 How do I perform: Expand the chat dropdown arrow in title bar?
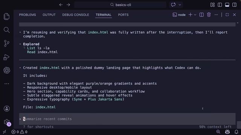(x=180, y=5)
